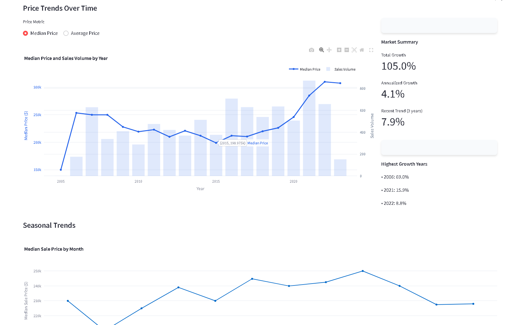Screen dimensions: 516x325
Task: Click the tallest Sales Volume bar for 2021
Action: (x=309, y=128)
